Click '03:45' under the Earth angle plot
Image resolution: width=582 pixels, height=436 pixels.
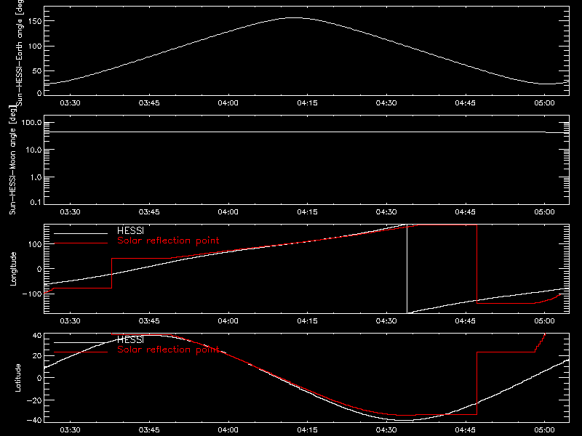(x=149, y=103)
